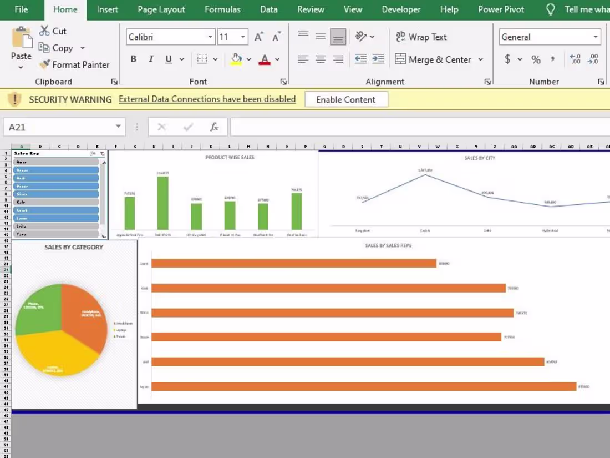Pick the red Font Color swatch
Viewport: 610px width, 458px height.
tap(265, 63)
